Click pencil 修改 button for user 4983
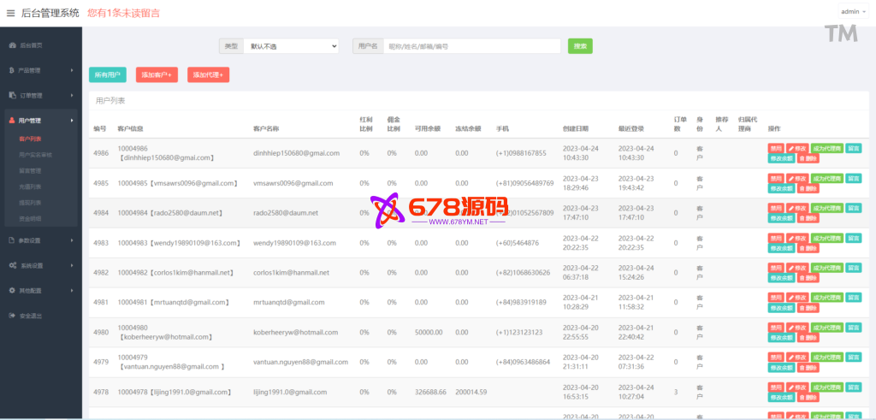876x420 pixels. [x=797, y=238]
